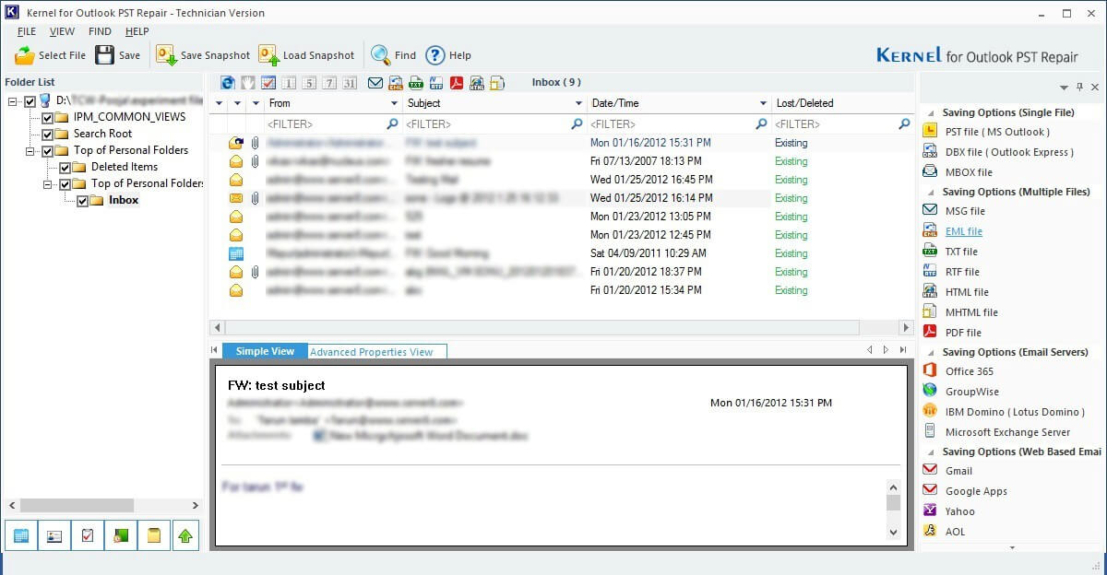The height and width of the screenshot is (575, 1107).
Task: Open the FILE menu
Action: tap(27, 32)
